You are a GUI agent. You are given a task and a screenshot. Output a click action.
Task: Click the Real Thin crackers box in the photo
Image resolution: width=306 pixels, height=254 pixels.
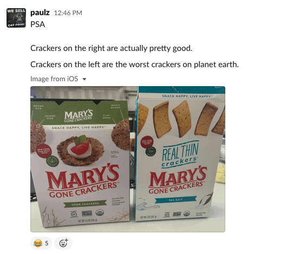(180, 153)
